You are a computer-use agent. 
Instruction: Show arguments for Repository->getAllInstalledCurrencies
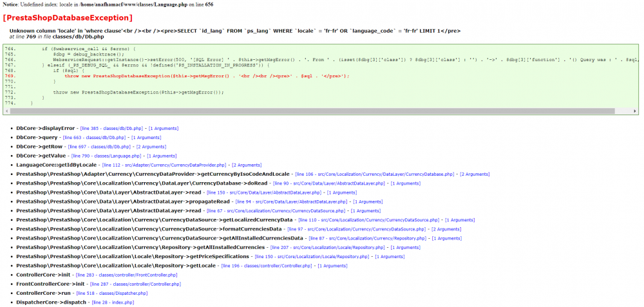pos(406,248)
